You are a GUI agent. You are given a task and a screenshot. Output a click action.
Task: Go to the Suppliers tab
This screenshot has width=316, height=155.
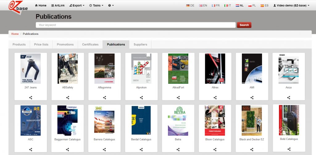[x=140, y=44]
